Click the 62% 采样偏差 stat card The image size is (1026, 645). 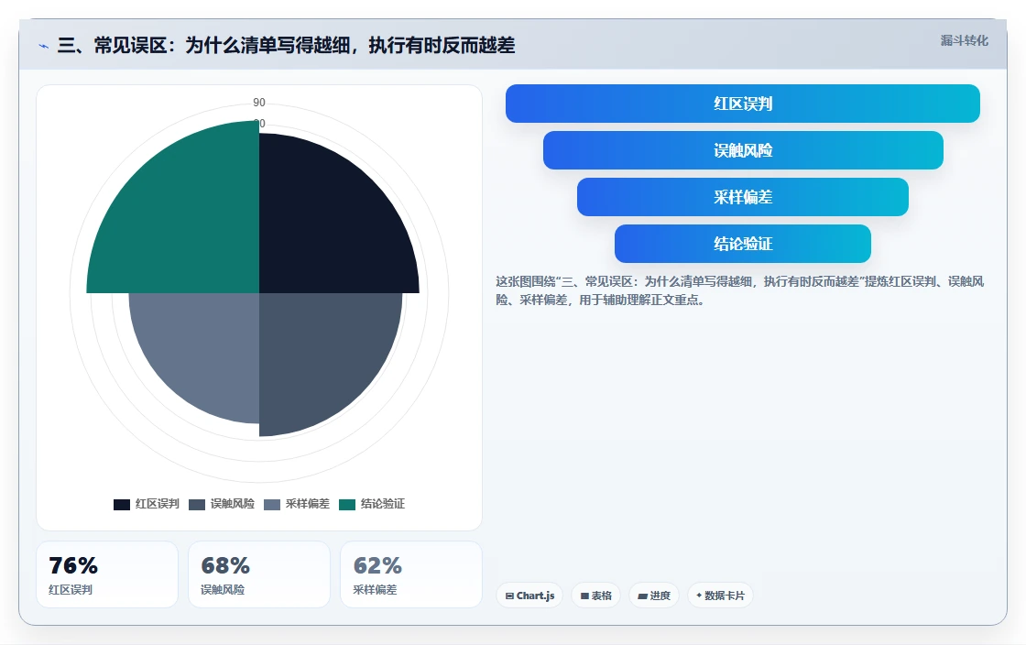pos(411,574)
